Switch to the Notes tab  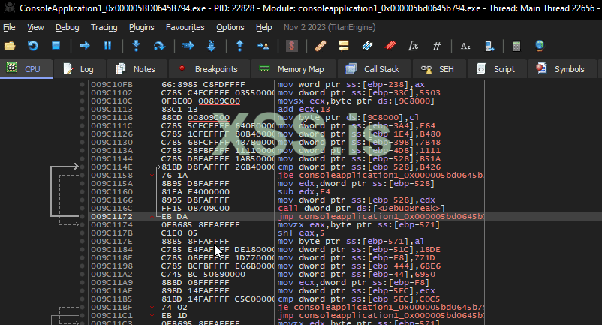coord(137,69)
